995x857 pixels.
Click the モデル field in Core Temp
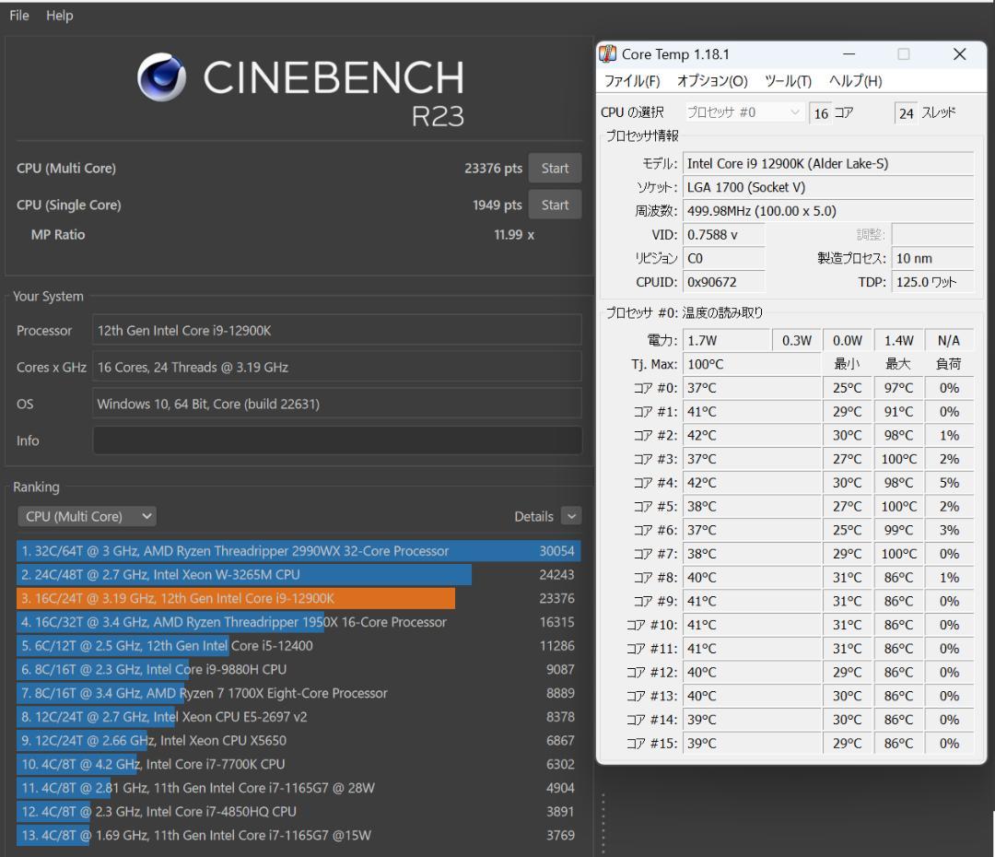(x=828, y=164)
